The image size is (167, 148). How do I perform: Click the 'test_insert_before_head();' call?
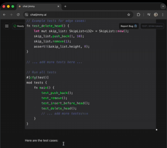tap(65, 103)
